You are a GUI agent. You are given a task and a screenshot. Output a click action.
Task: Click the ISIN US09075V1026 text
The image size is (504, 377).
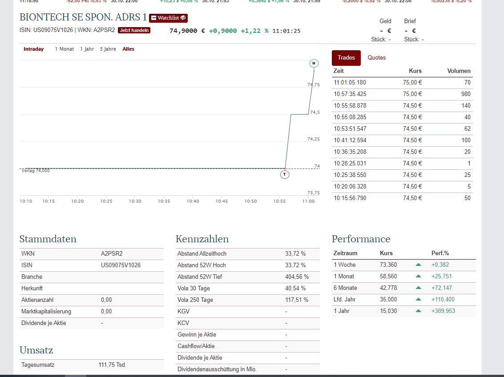click(47, 30)
